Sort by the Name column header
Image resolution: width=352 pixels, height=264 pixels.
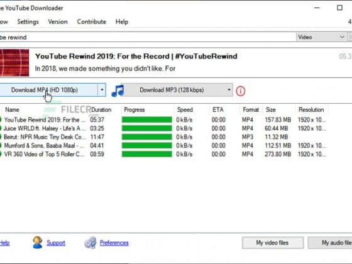tap(12, 110)
